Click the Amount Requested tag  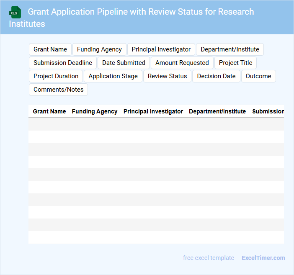click(x=182, y=63)
